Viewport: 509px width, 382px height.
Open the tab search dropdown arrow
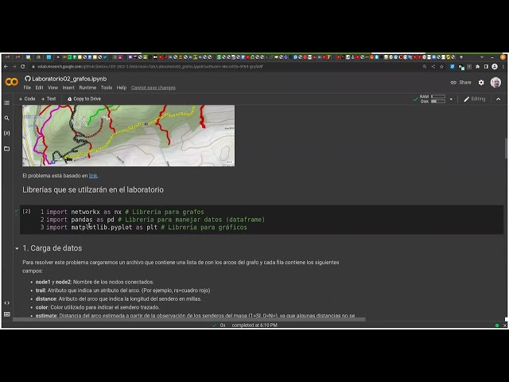coord(482,57)
